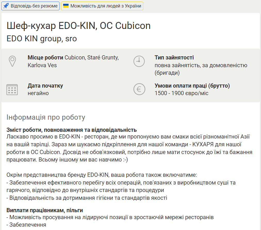Click the "Дата початку" label

point(45,86)
